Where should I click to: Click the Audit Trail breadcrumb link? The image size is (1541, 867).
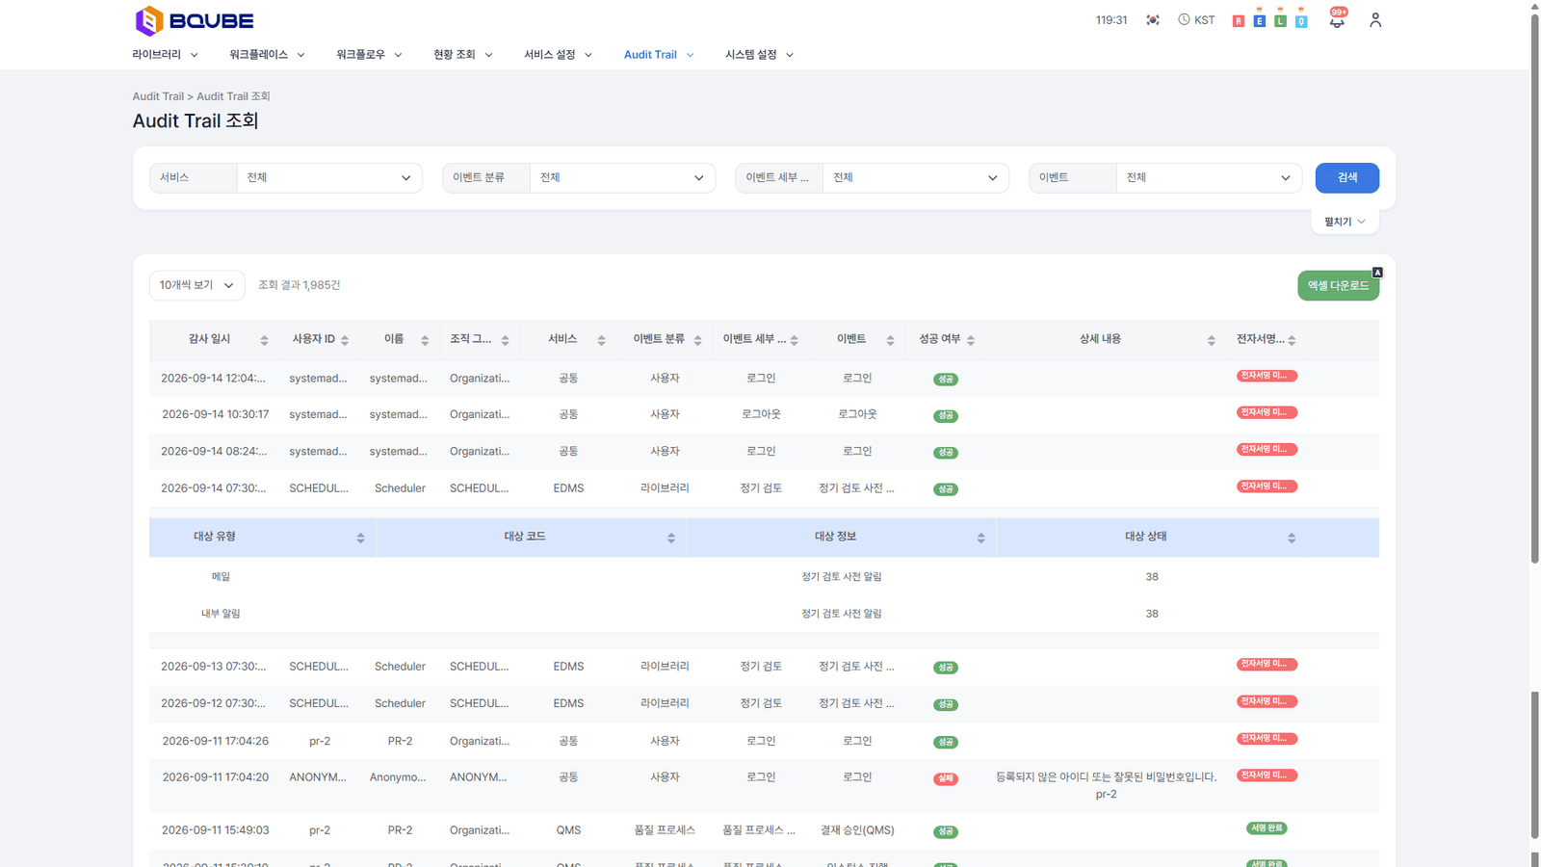(x=158, y=96)
